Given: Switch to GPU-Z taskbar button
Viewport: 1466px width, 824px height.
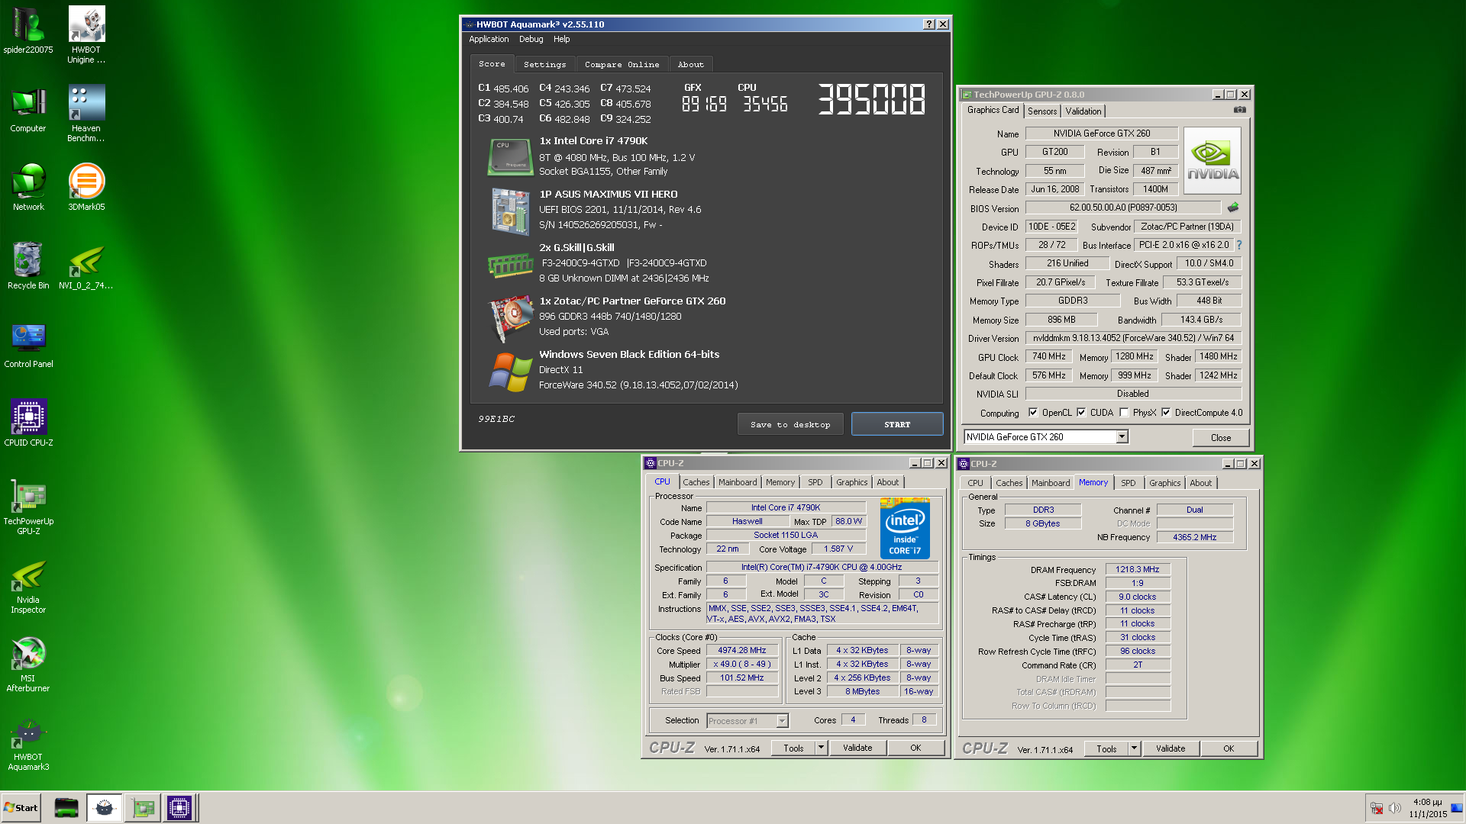Looking at the screenshot, I should (143, 808).
